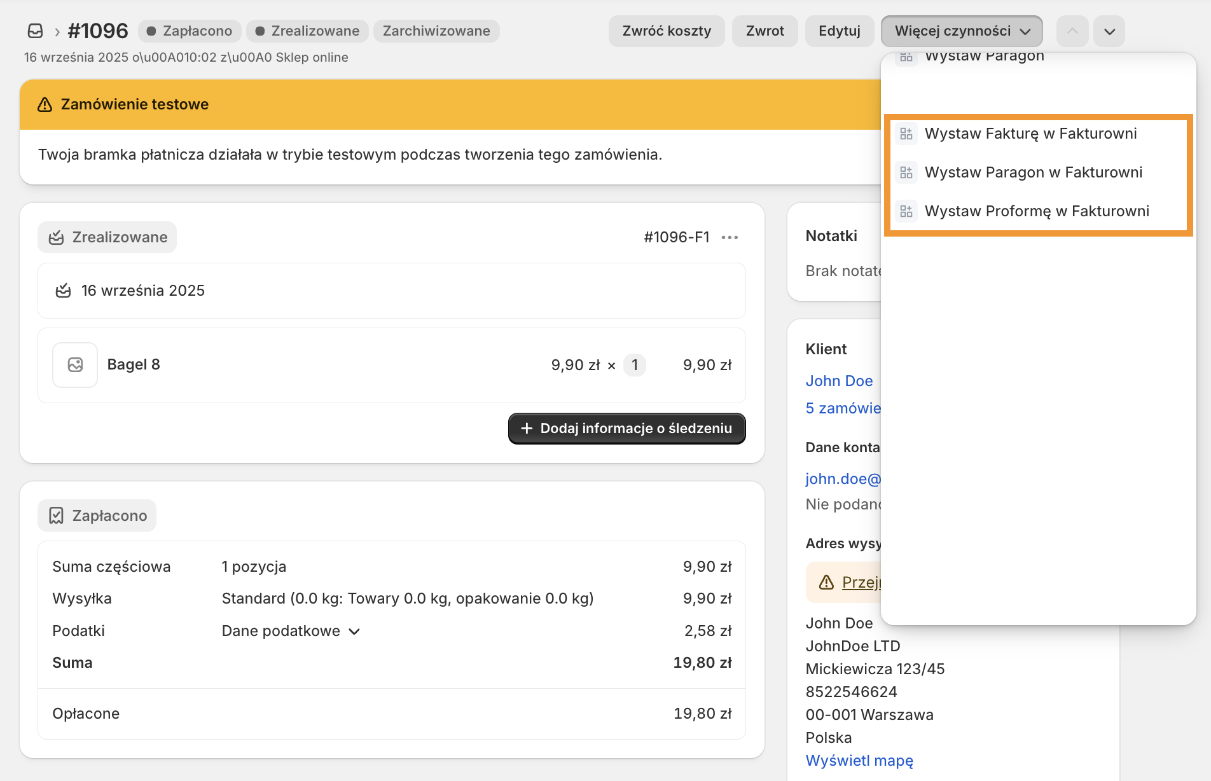
Task: Click the Zwróć koszty button
Action: click(x=666, y=31)
